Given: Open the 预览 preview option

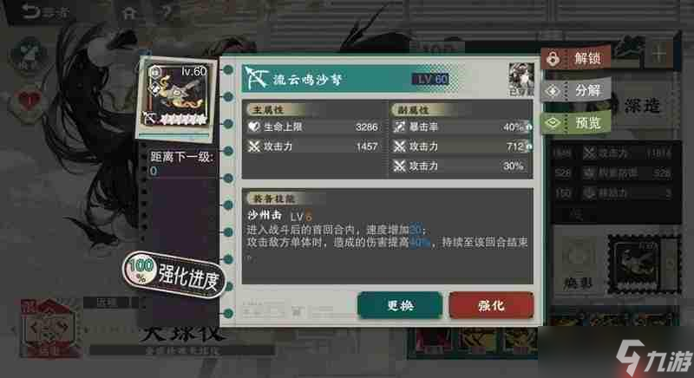Looking at the screenshot, I should point(576,123).
